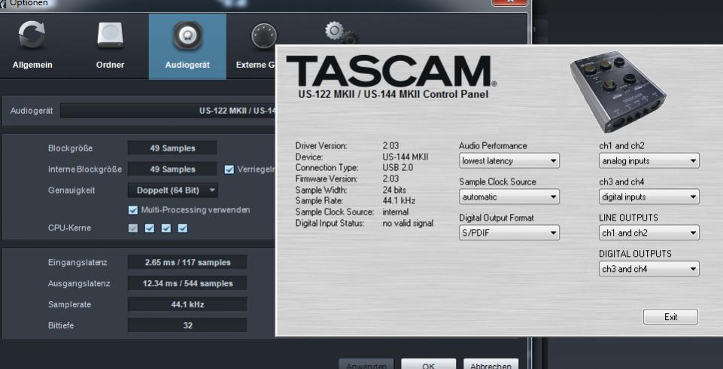
Task: Click Sample Clock Source internal value
Action: (x=395, y=212)
